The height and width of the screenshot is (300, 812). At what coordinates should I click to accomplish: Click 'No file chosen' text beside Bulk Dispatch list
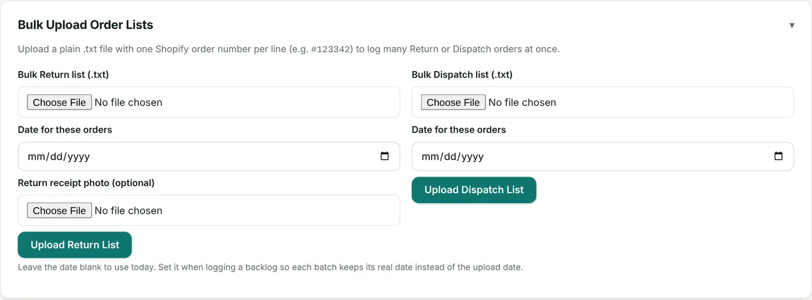[522, 103]
